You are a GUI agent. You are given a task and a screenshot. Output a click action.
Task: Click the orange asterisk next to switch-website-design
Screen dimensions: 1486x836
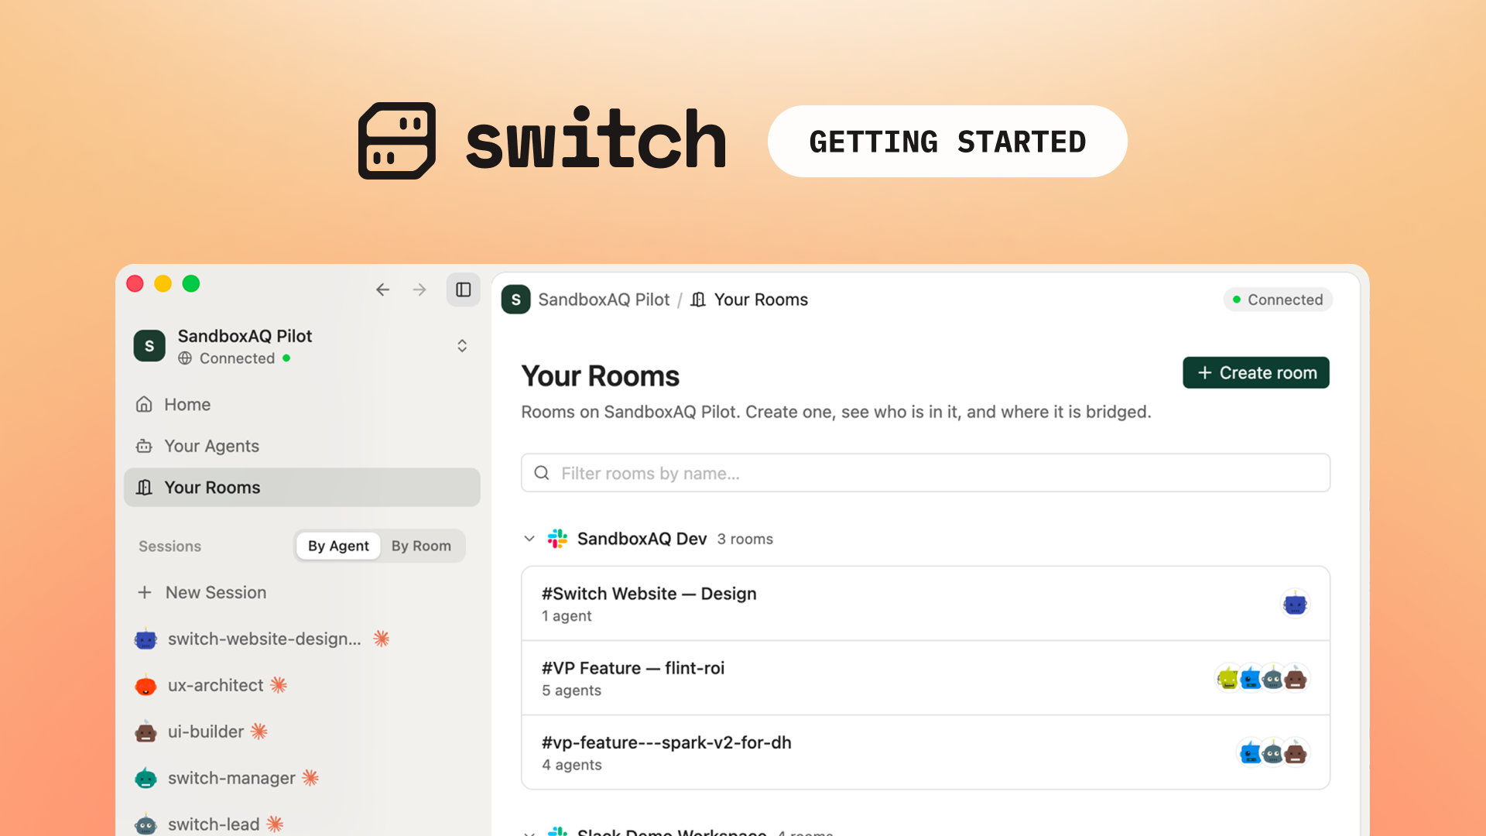pyautogui.click(x=382, y=639)
